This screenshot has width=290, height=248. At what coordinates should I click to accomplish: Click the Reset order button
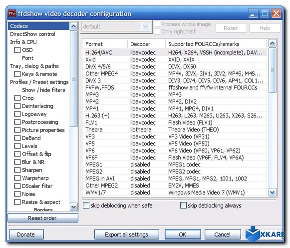click(43, 218)
